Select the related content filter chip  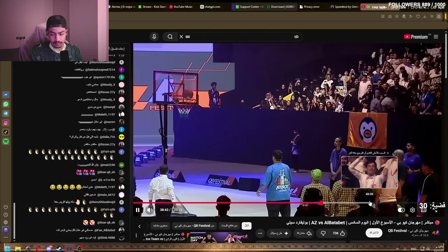[x=160, y=226]
